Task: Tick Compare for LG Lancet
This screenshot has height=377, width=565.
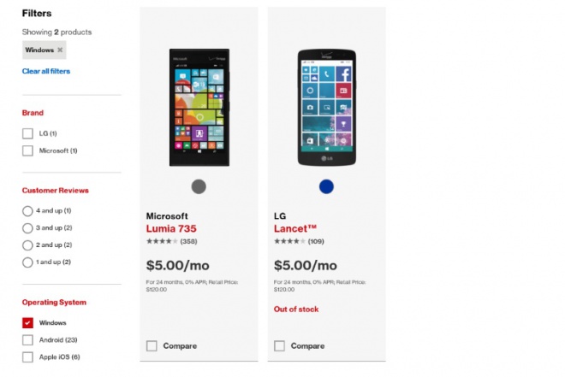Action: click(279, 345)
